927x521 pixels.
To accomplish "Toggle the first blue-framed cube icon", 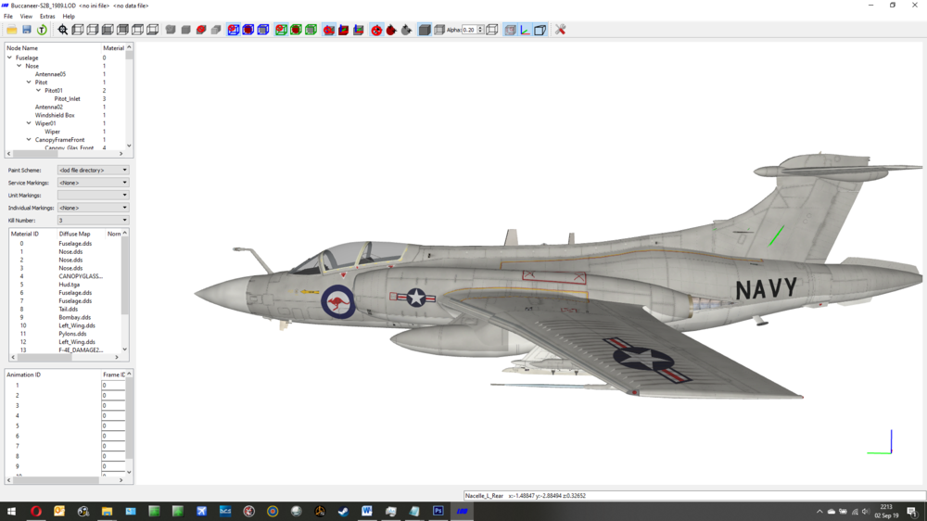I will [x=234, y=30].
